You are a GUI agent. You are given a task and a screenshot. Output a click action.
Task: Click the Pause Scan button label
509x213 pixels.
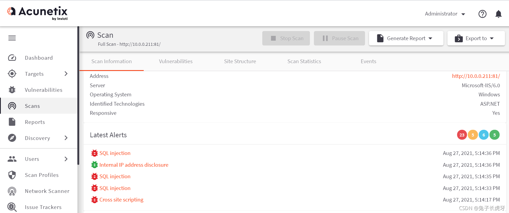(345, 38)
